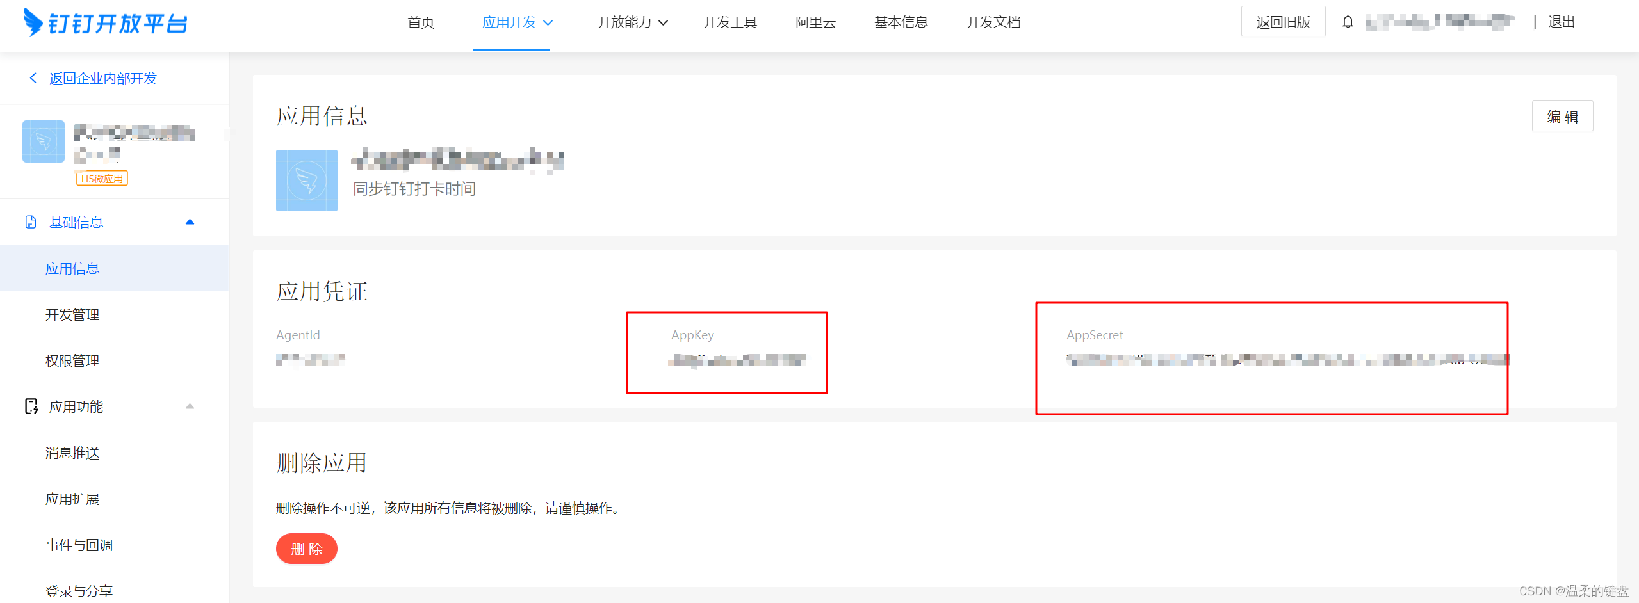This screenshot has height=603, width=1639.
Task: Click the blurred AppSecret value
Action: (x=1287, y=360)
